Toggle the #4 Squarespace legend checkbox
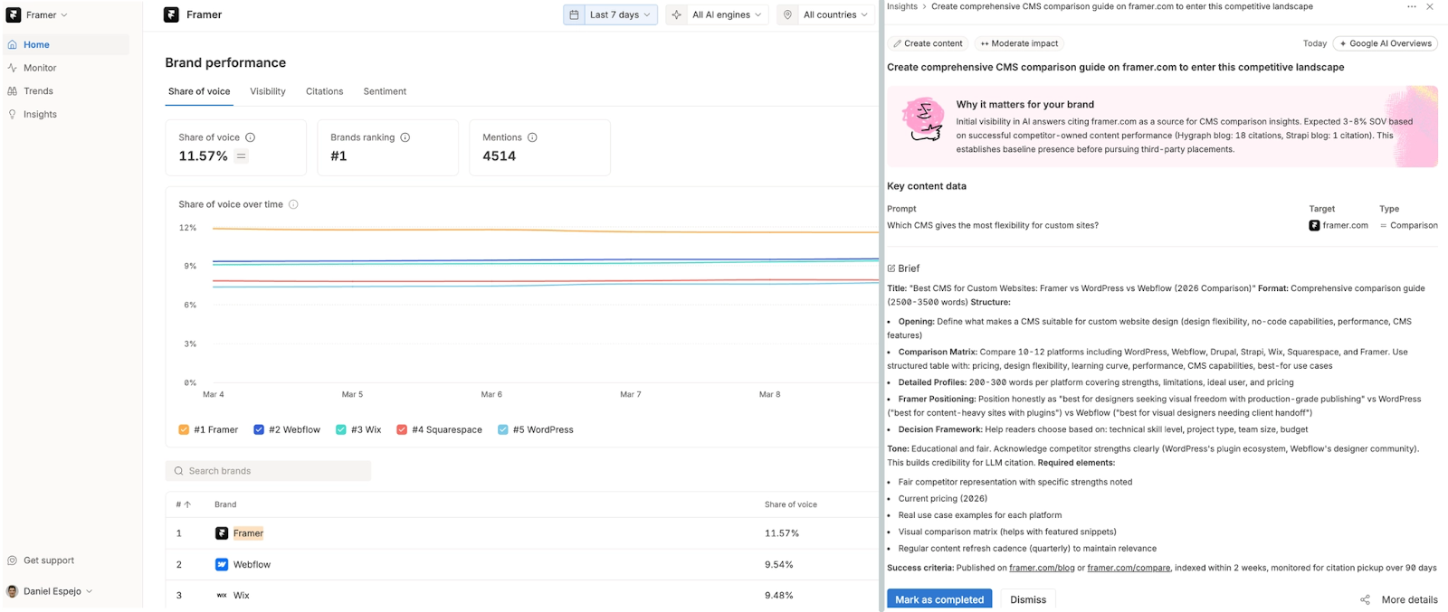 pos(402,429)
